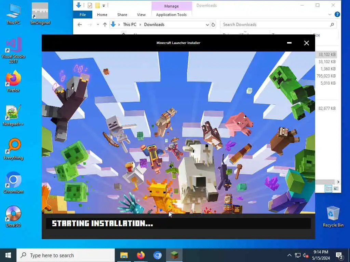Select Notepad++ desktop shortcut

[13, 115]
